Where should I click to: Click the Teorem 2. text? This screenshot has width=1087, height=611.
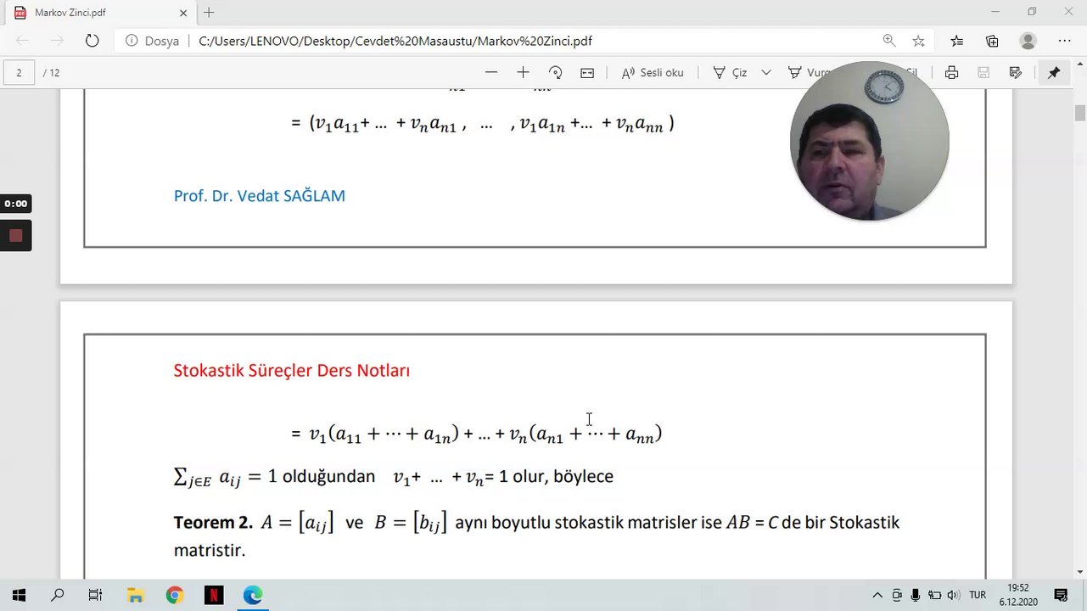(x=213, y=523)
